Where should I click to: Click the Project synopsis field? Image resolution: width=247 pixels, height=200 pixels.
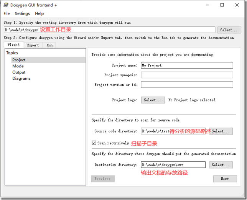click(187, 75)
